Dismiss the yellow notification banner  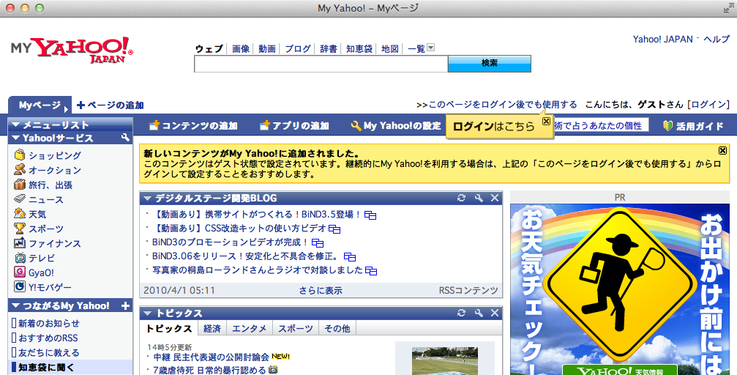[723, 151]
